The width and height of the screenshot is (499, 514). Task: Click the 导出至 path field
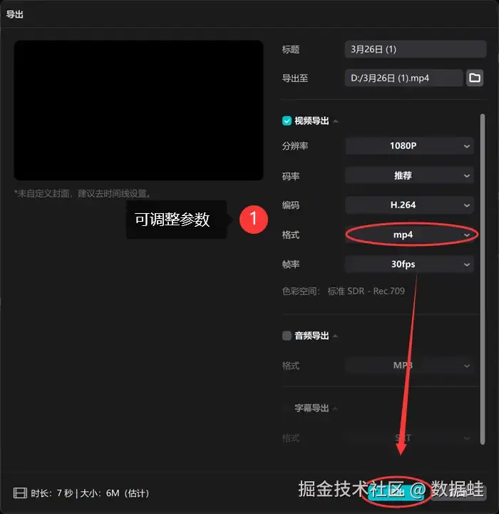tap(403, 78)
